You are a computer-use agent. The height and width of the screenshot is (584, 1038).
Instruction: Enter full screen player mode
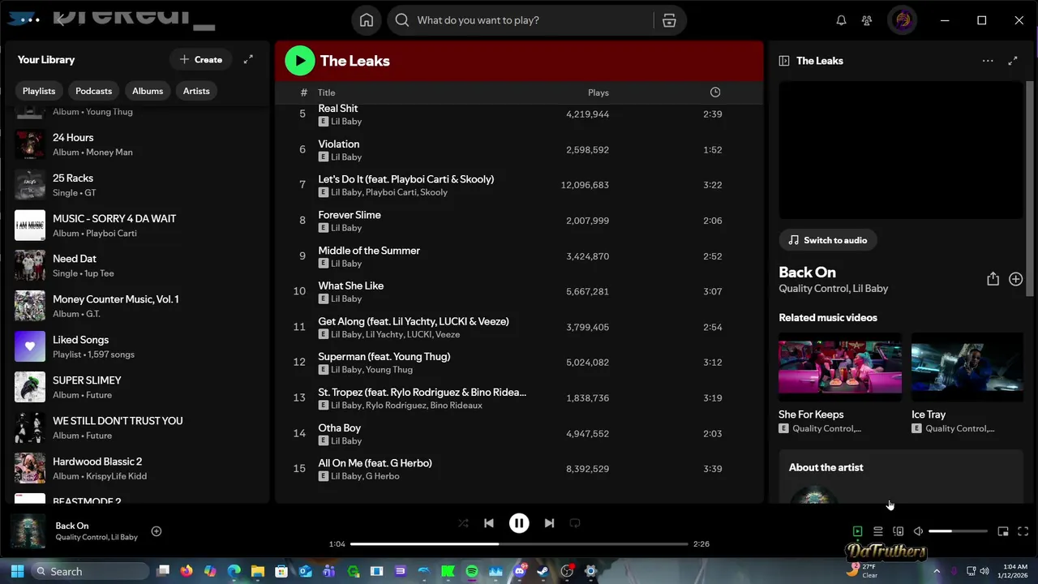click(1023, 531)
